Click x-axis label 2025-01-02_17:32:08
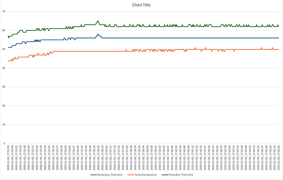The height and width of the screenshot is (180, 283). point(12,158)
